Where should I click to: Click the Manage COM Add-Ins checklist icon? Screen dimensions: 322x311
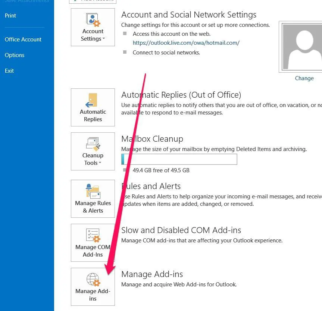[93, 235]
